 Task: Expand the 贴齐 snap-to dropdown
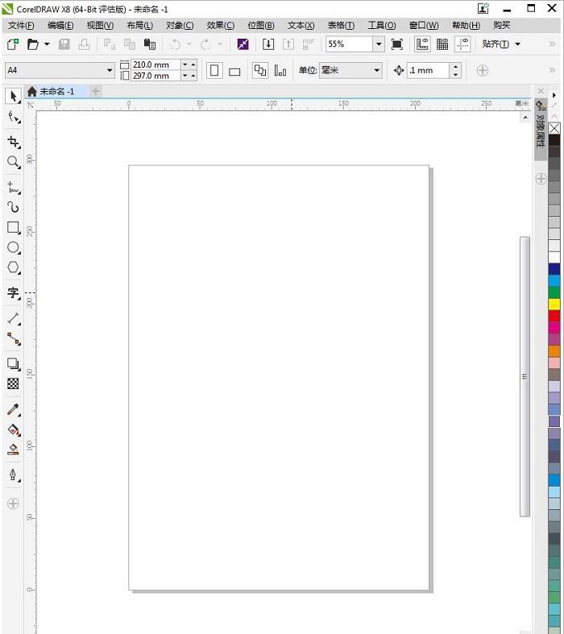pos(518,44)
